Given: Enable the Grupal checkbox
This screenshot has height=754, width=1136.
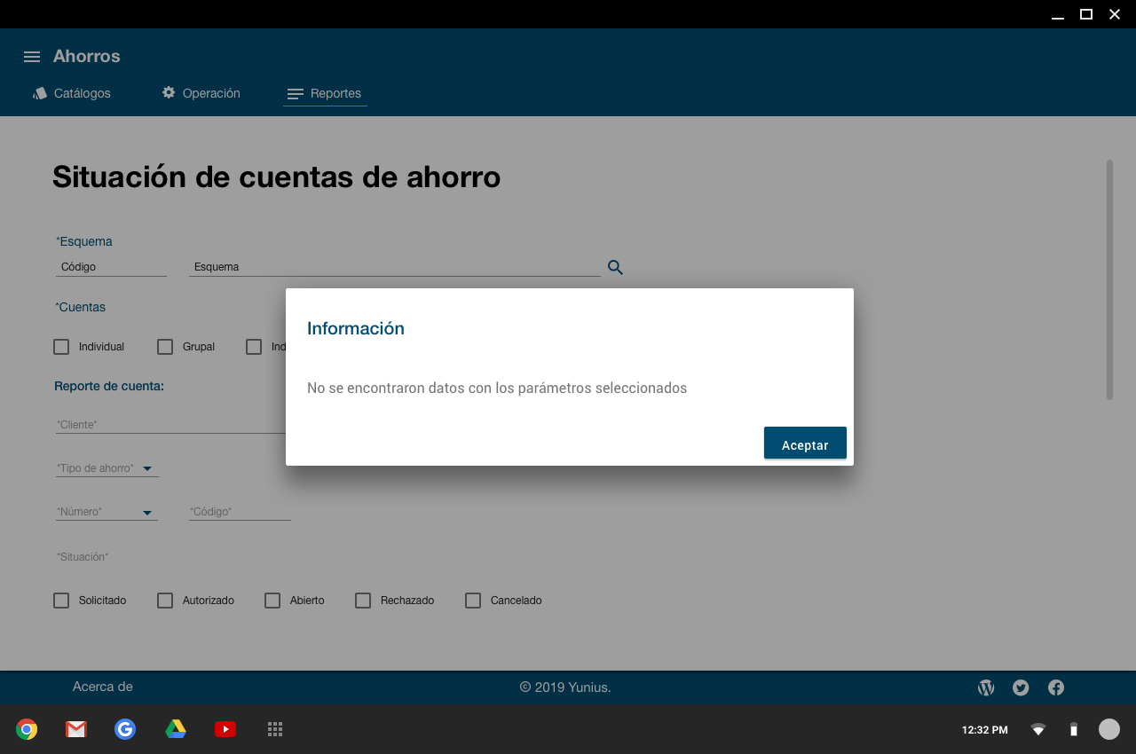Looking at the screenshot, I should (x=165, y=347).
